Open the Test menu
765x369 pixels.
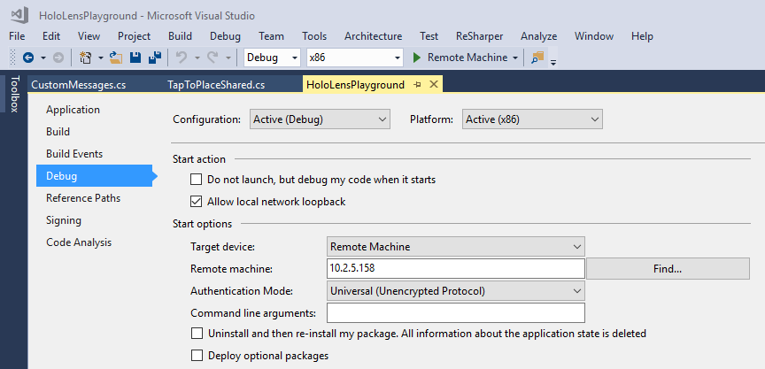pyautogui.click(x=429, y=36)
